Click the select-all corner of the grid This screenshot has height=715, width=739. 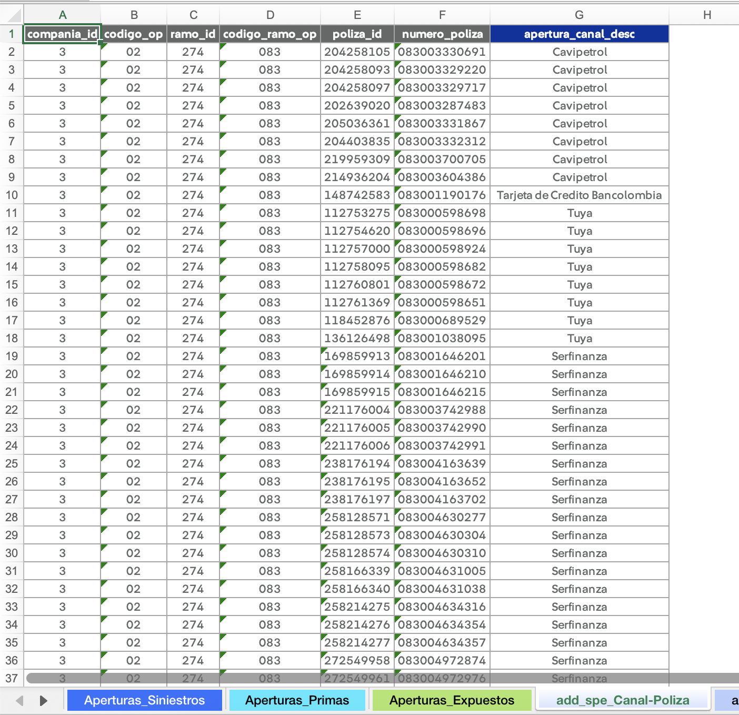click(x=12, y=15)
